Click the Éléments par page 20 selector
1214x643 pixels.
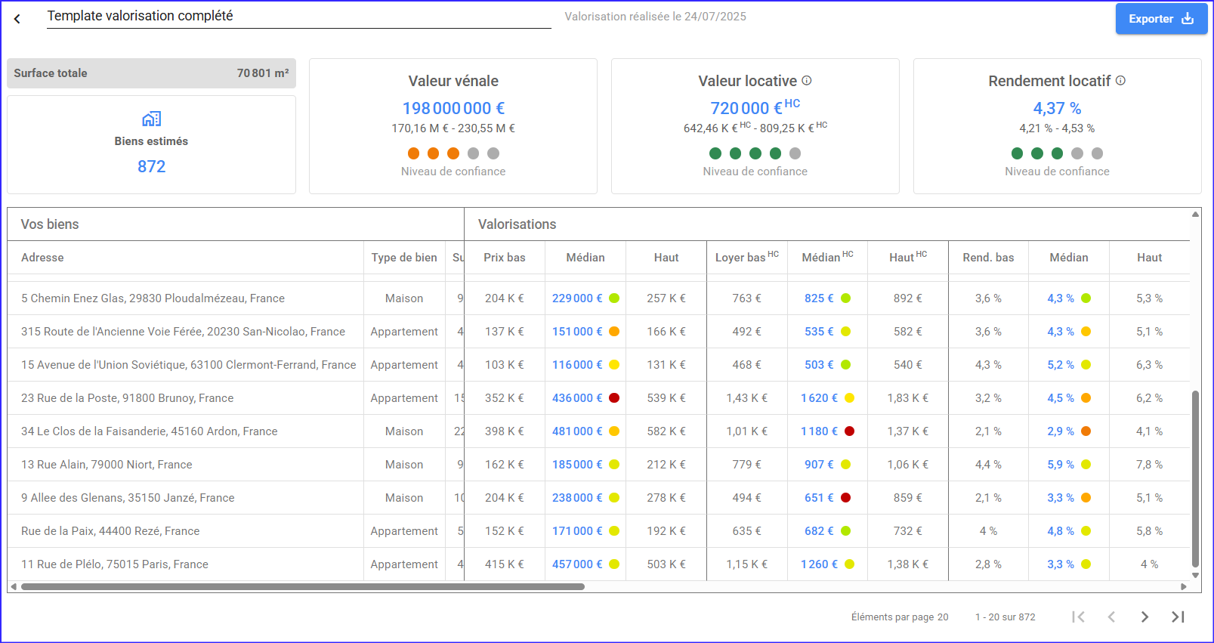pos(900,617)
